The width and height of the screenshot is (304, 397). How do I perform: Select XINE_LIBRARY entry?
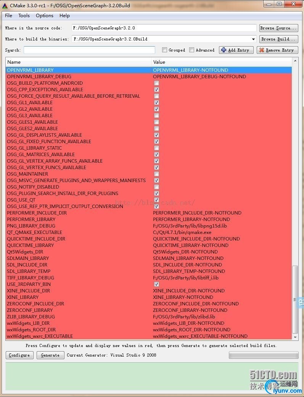(x=23, y=297)
